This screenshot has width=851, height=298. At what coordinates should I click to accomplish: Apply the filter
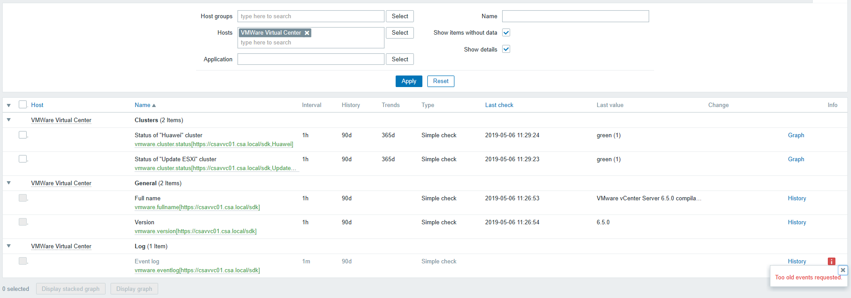409,81
